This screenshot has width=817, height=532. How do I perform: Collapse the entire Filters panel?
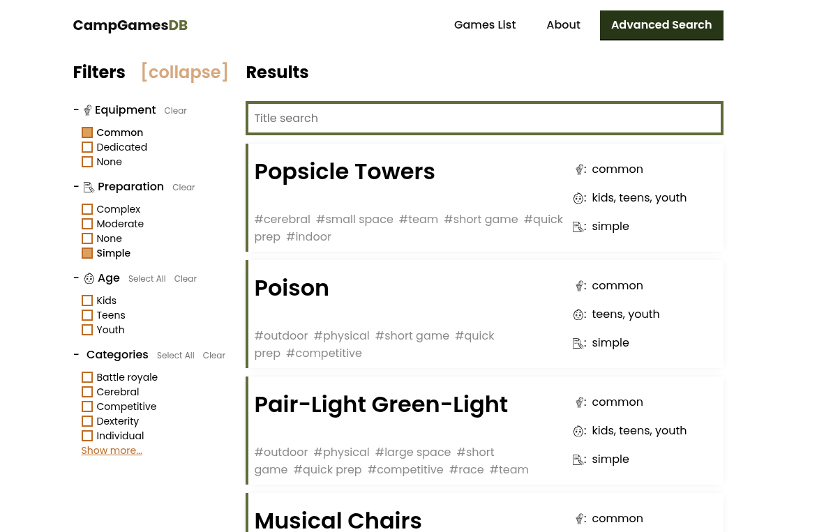click(184, 72)
